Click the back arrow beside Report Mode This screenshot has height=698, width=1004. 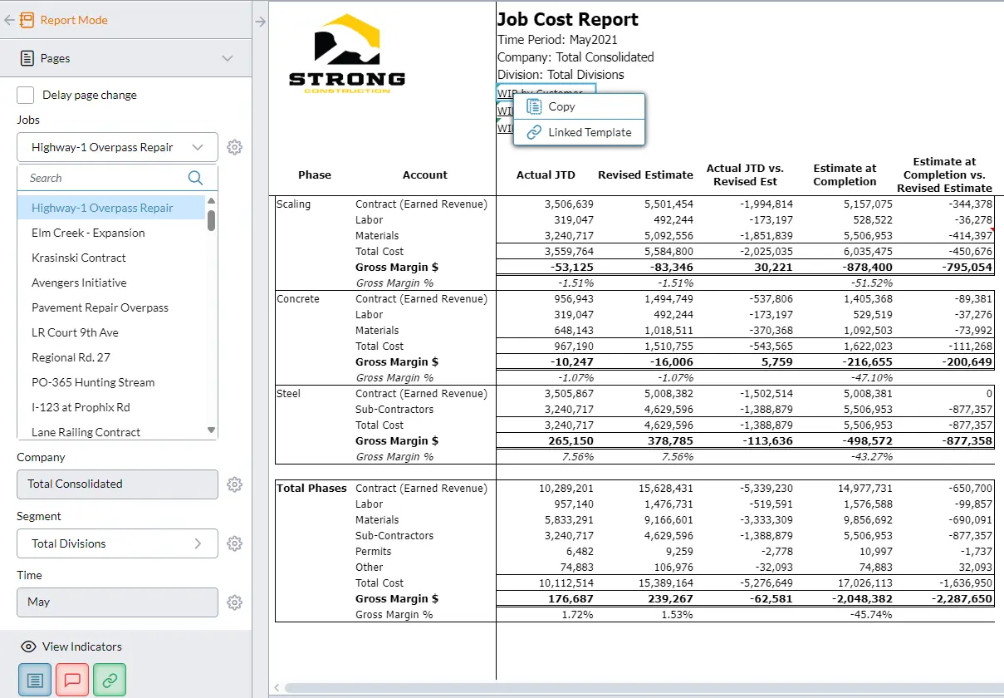click(x=9, y=20)
